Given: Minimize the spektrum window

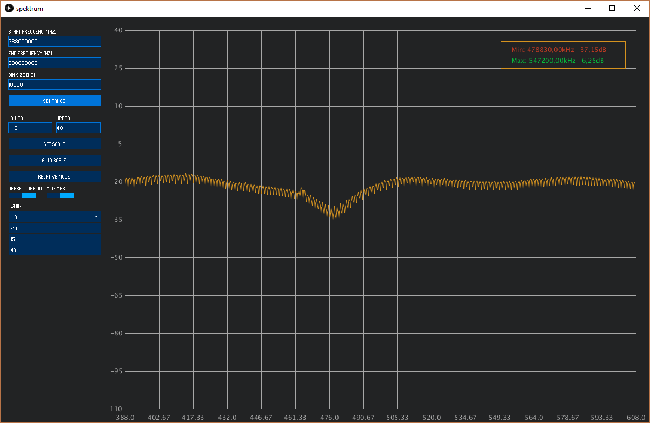Looking at the screenshot, I should (x=587, y=8).
